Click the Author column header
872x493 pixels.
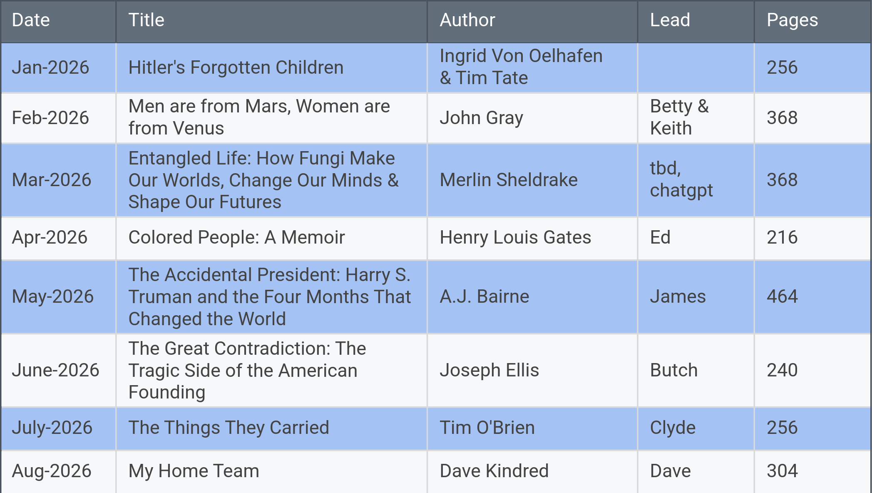point(467,20)
